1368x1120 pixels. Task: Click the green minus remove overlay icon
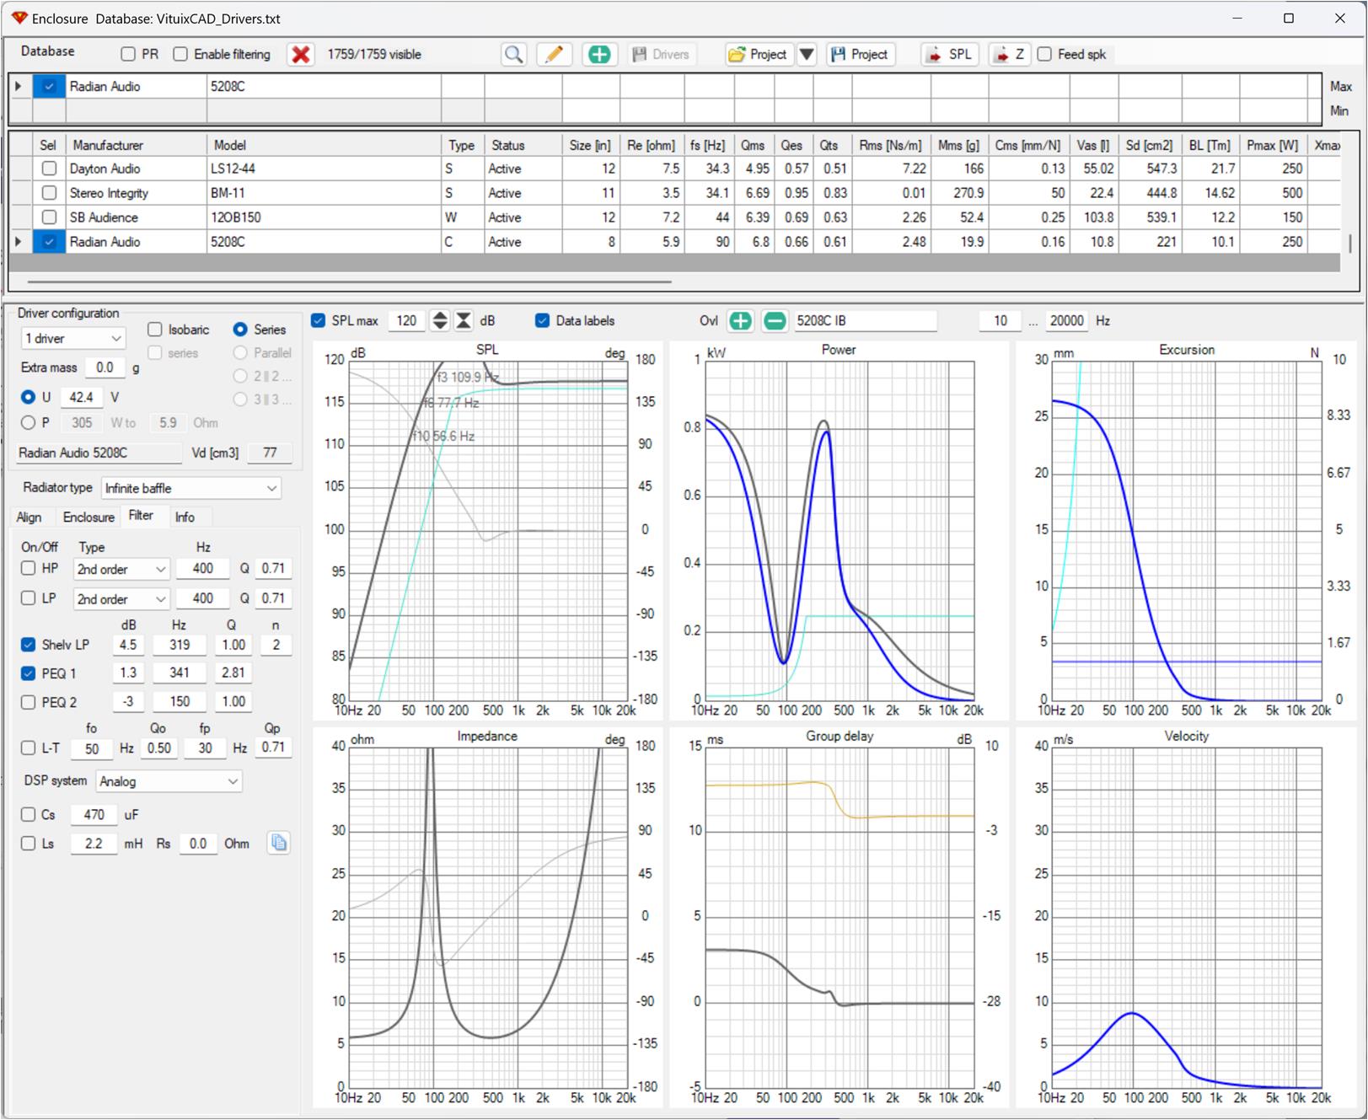pyautogui.click(x=775, y=321)
